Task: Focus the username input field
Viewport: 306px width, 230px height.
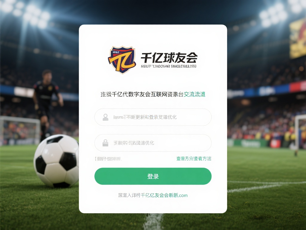Action: click(x=153, y=117)
